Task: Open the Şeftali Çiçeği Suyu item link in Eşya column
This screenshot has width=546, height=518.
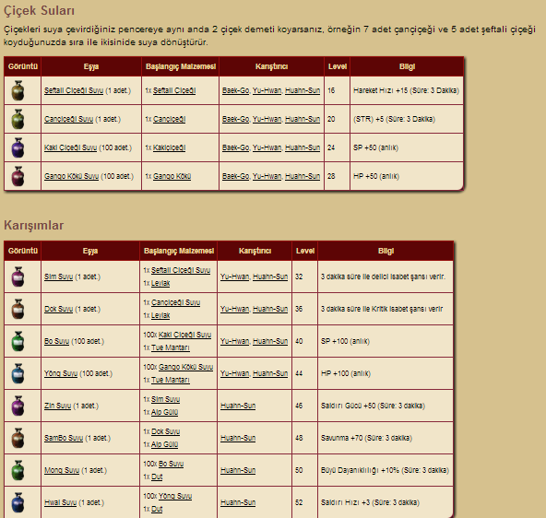Action: [74, 90]
